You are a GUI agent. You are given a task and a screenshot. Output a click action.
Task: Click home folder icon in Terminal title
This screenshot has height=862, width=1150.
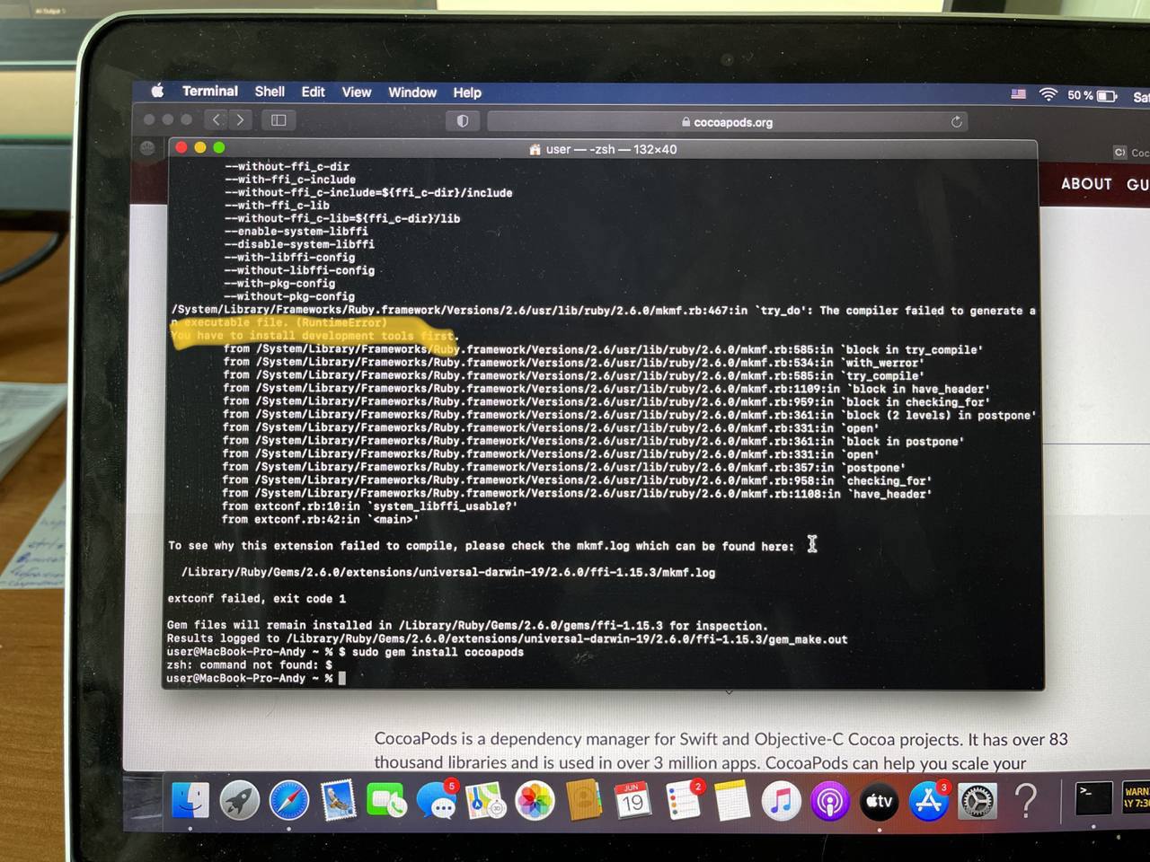[535, 149]
